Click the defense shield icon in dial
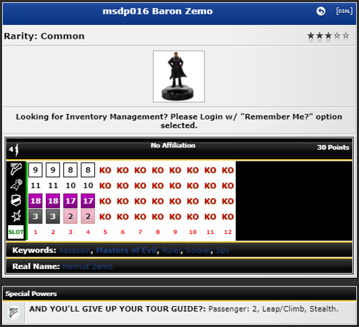 [16, 200]
